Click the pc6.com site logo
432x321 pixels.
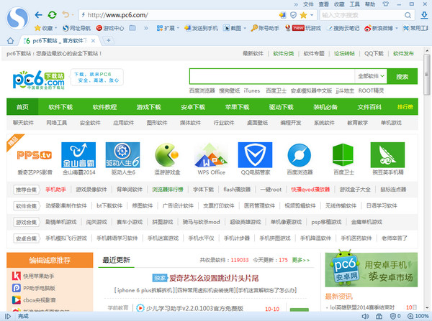click(39, 80)
